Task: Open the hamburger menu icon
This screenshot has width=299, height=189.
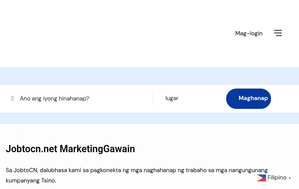Action: point(278,33)
